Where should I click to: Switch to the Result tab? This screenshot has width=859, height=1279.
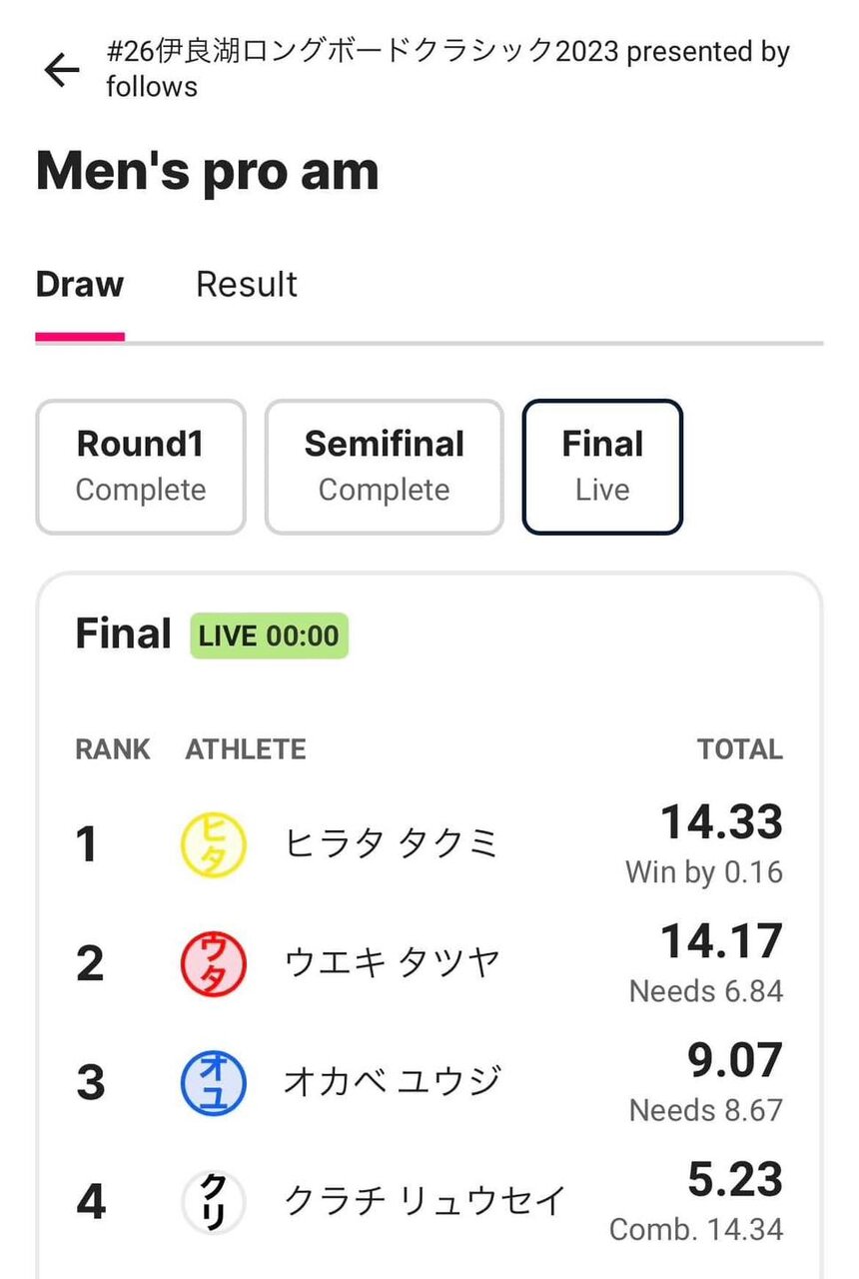tap(247, 284)
